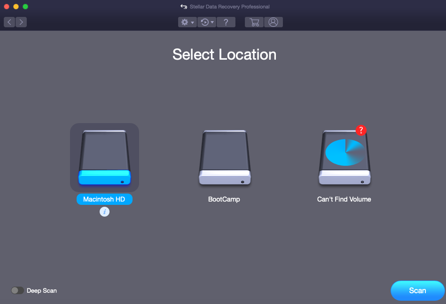Select the Macintosh HD drive icon
This screenshot has width=446, height=304.
point(105,157)
